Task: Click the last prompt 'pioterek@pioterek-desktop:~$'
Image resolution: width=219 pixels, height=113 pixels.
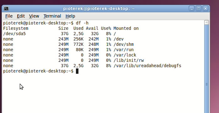Action: tap(38, 71)
